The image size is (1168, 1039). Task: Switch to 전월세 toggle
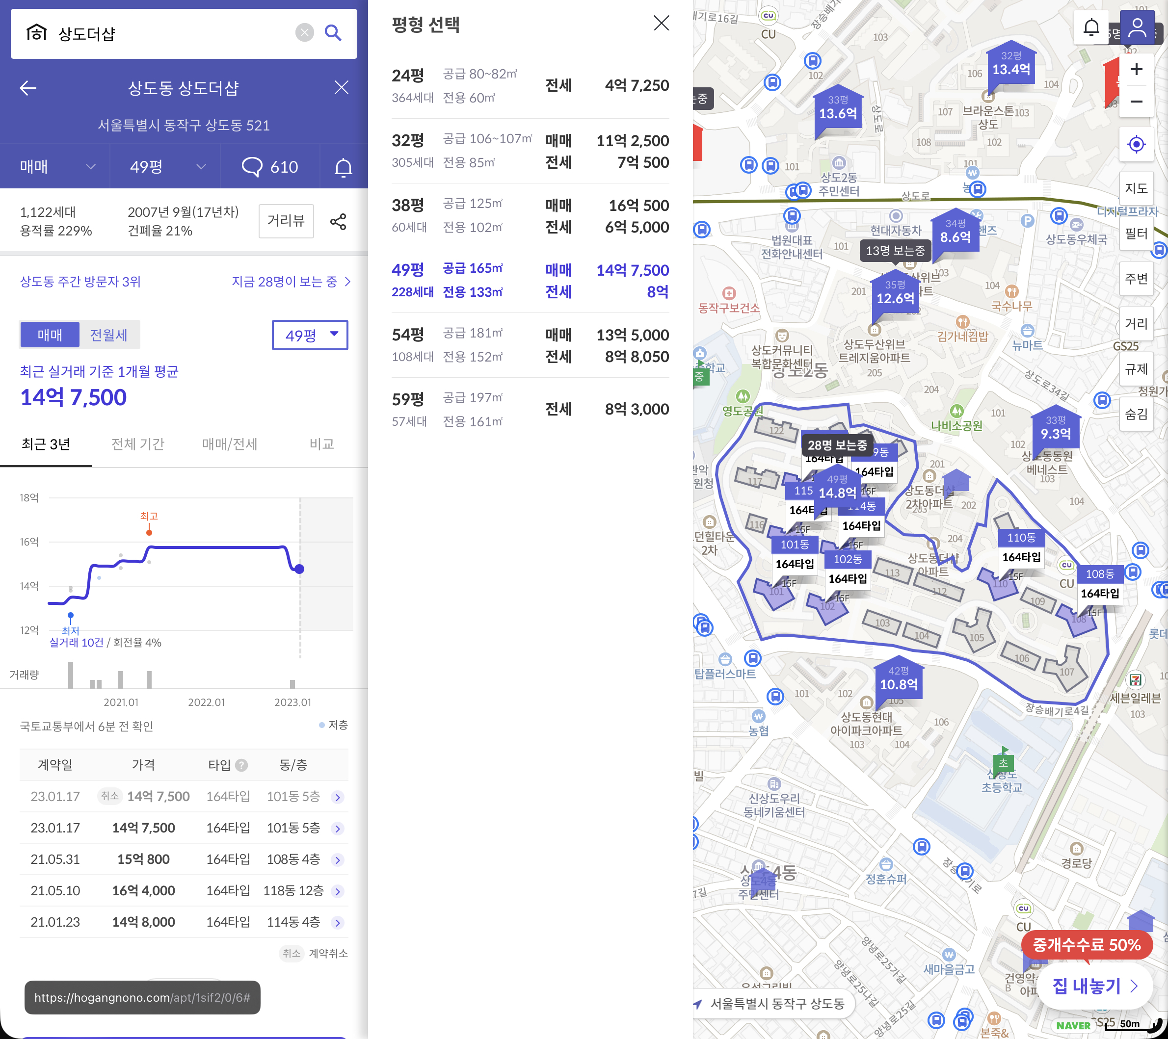coord(108,335)
